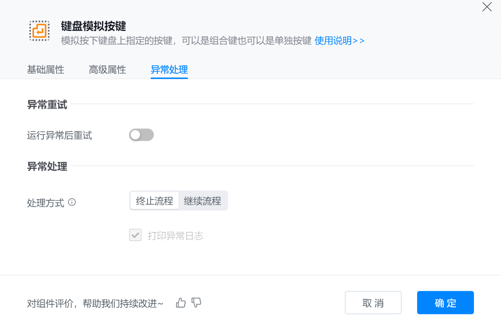Select the 异常处理 tab

[x=169, y=70]
